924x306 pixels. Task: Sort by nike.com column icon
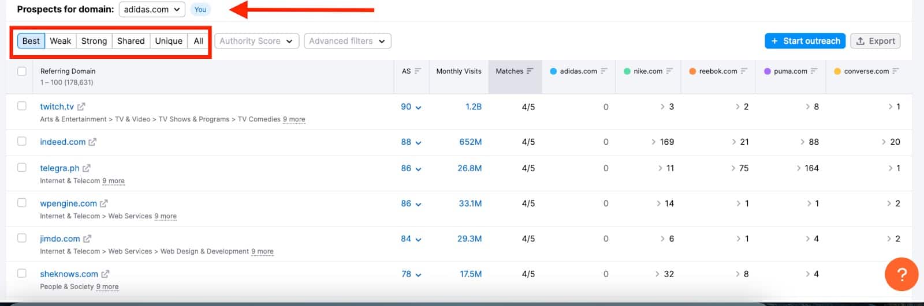click(670, 71)
